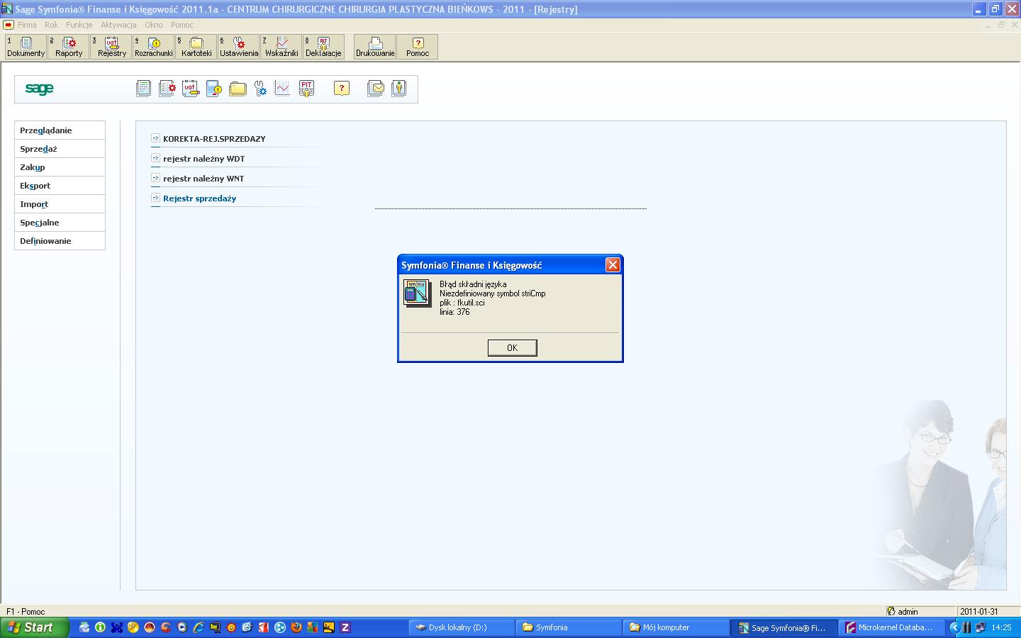
Task: Click the reports gear icon in sage panel
Action: pos(167,89)
